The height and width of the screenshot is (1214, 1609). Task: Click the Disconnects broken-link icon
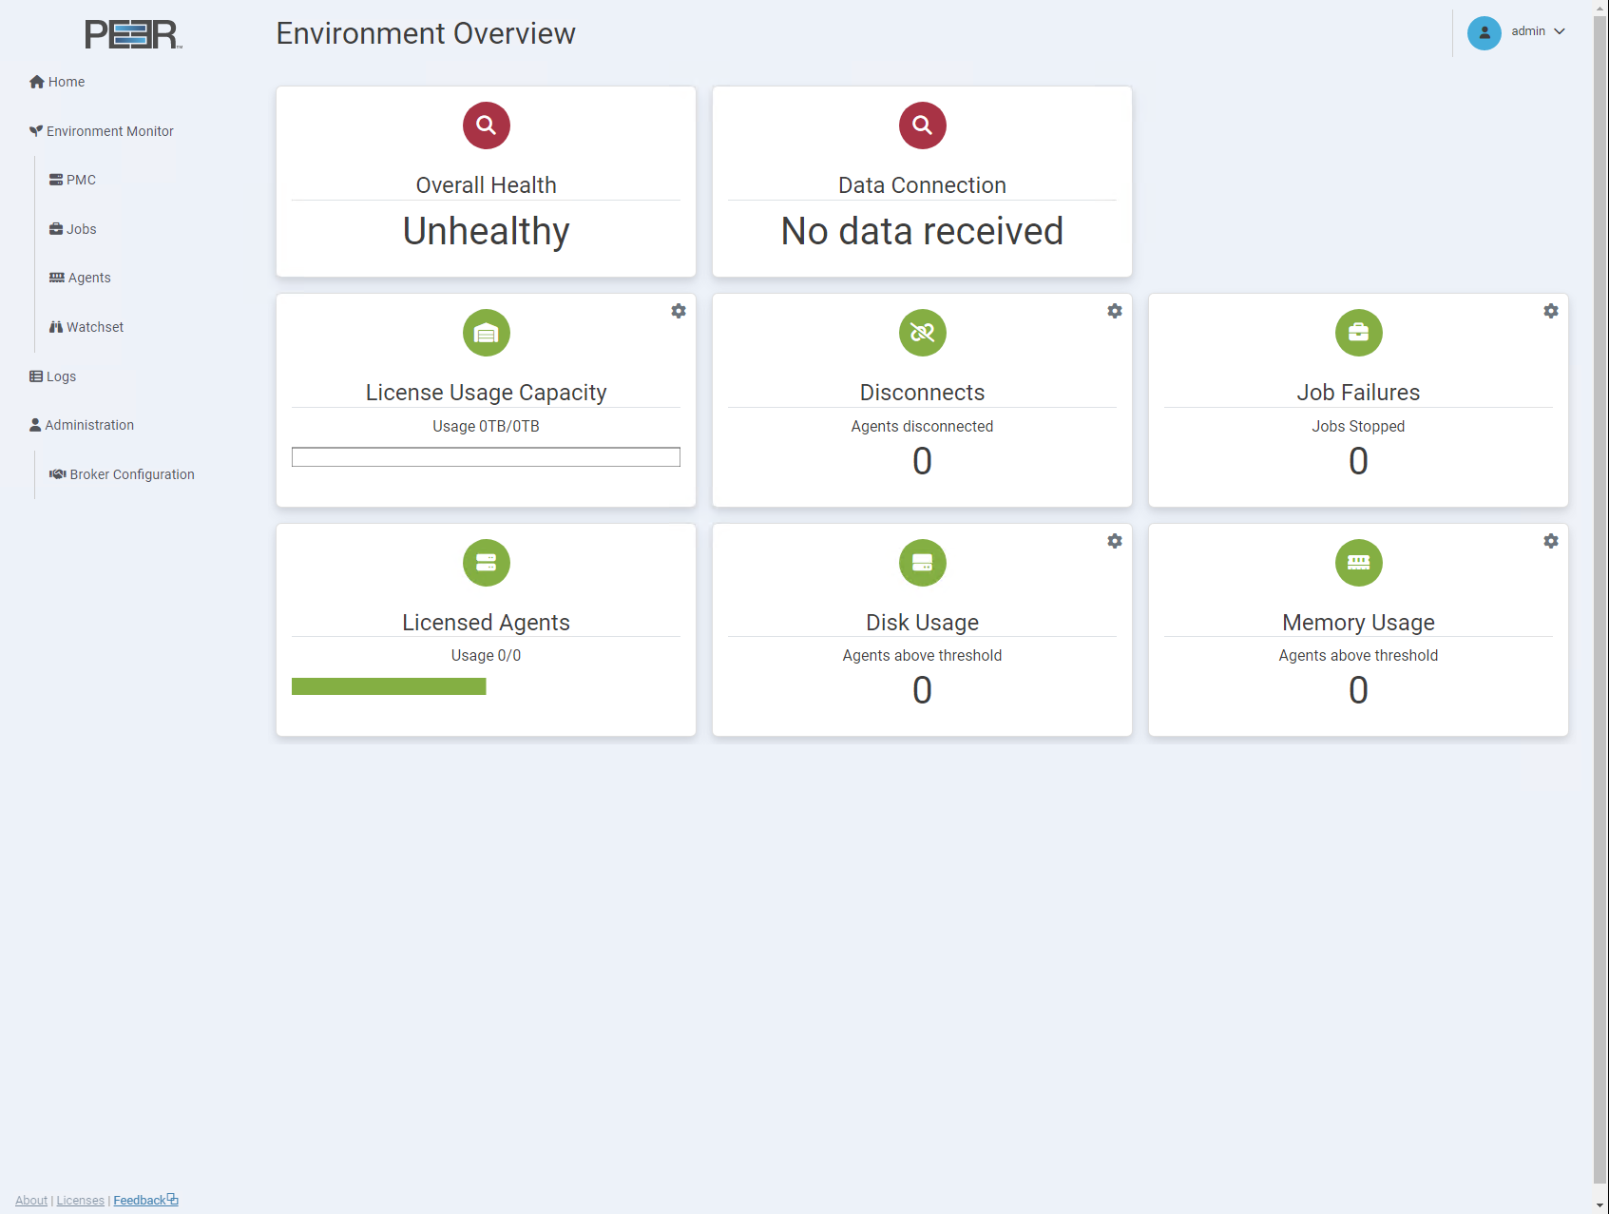[921, 333]
